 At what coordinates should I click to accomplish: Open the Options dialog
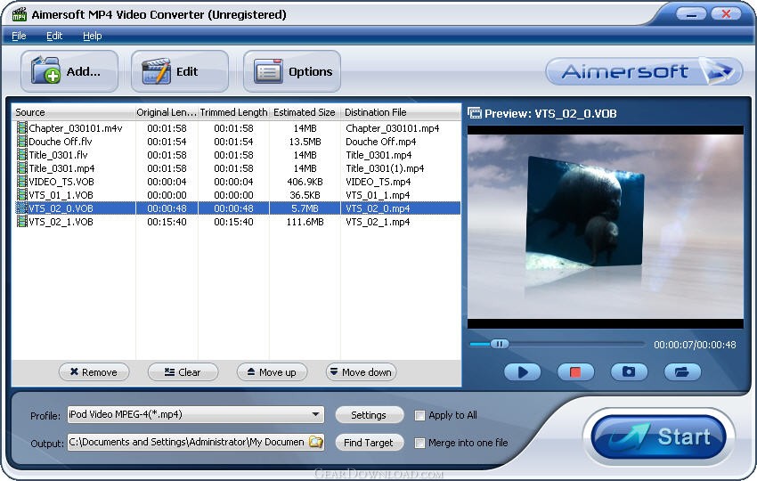pos(292,71)
